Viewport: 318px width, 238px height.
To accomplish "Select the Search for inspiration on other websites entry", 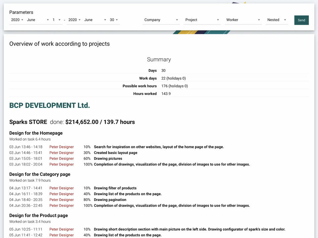I will point(159,147).
